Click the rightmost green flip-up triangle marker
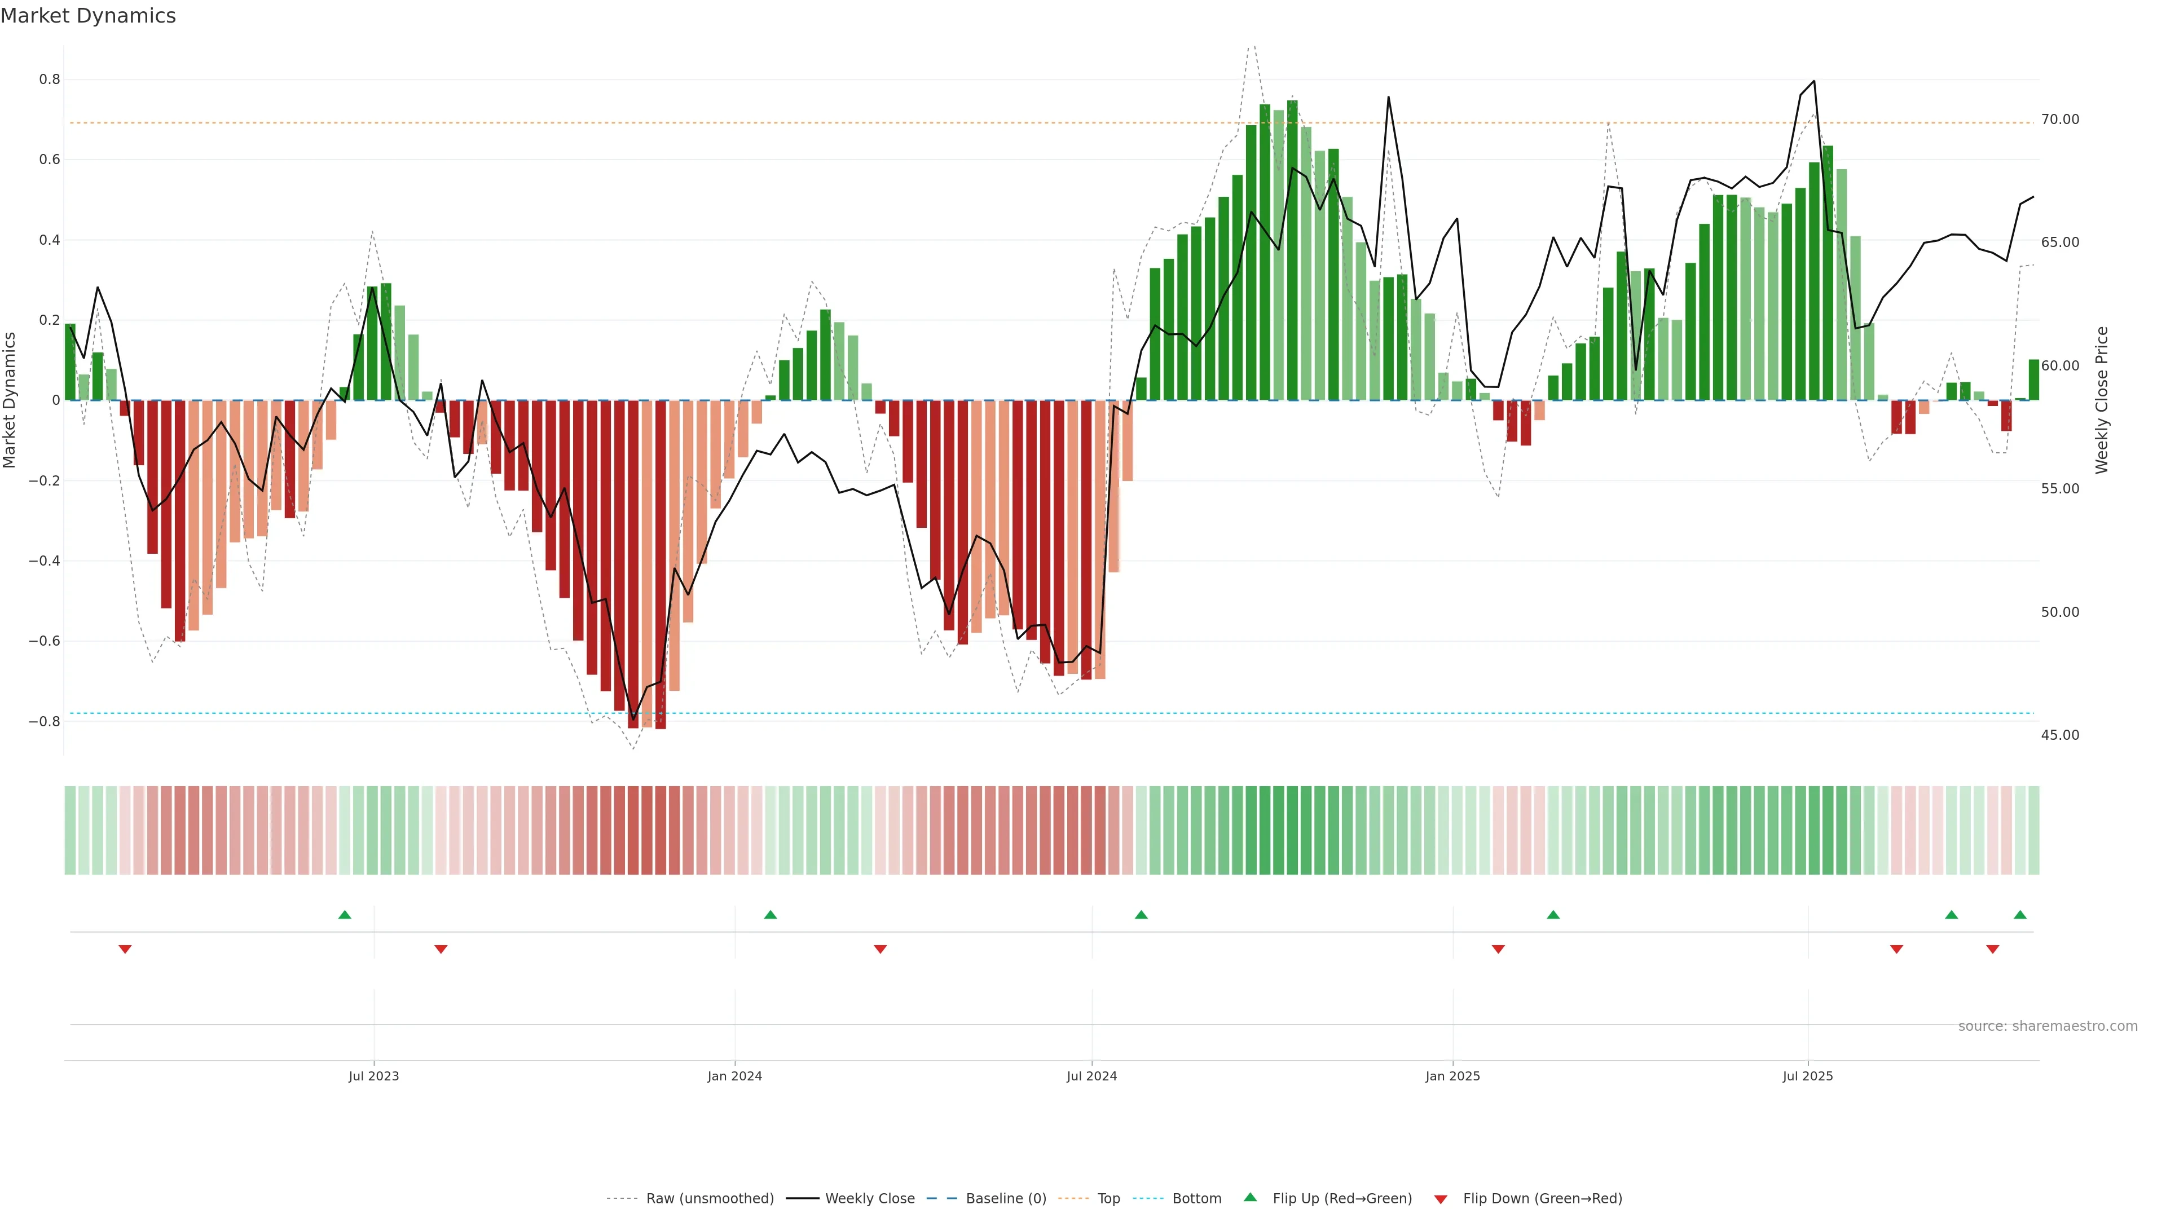 pyautogui.click(x=2020, y=915)
